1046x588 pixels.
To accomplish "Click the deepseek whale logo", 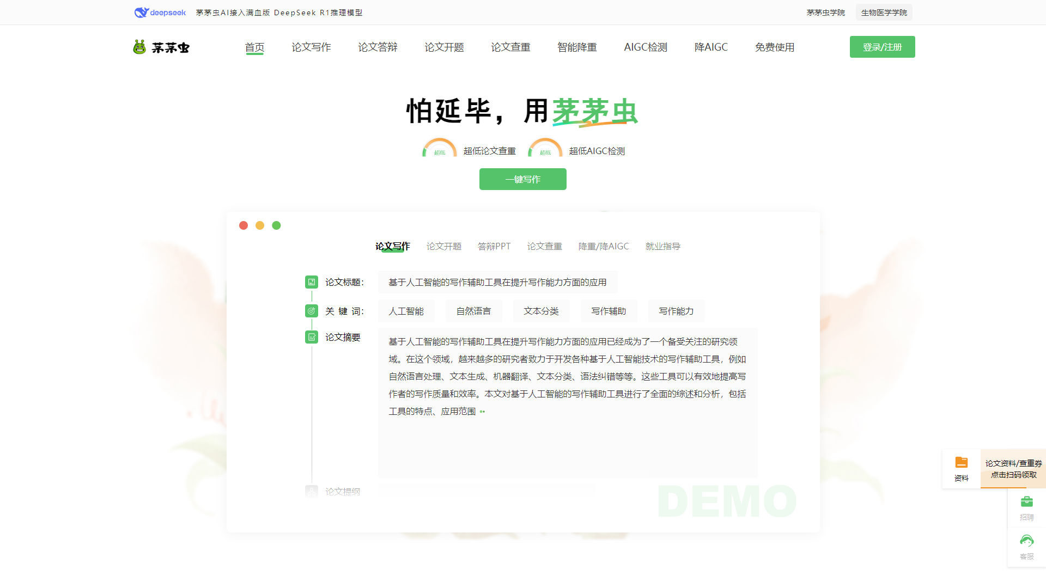I will (x=142, y=13).
